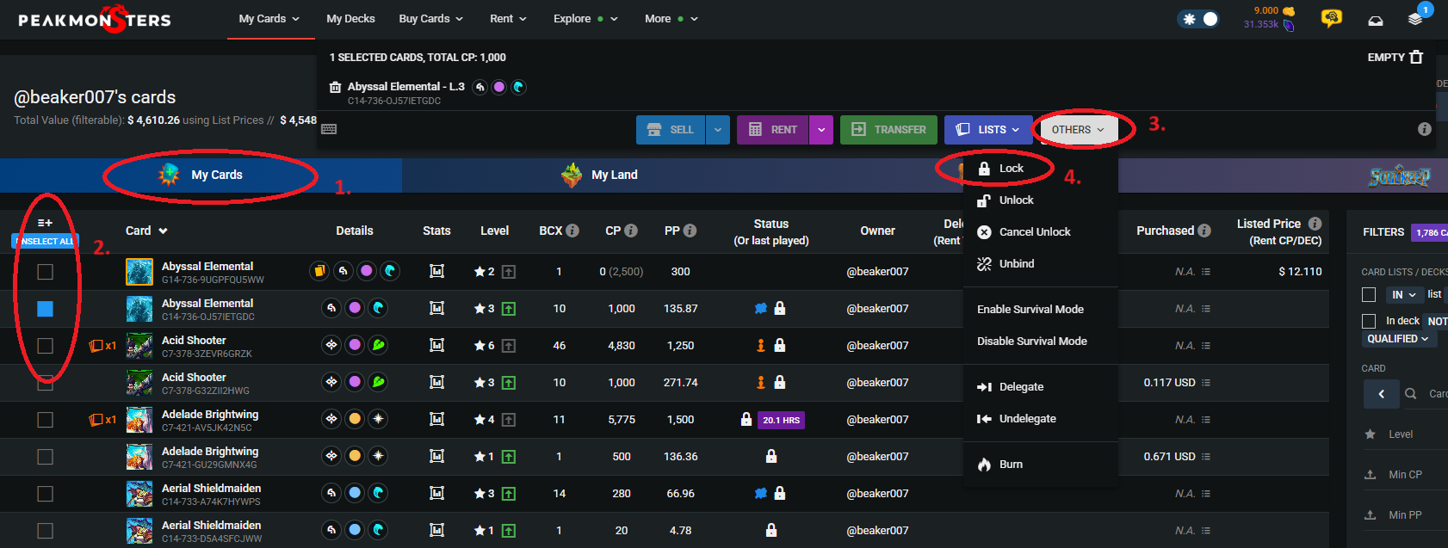Toggle the dark mode switch

[1199, 19]
